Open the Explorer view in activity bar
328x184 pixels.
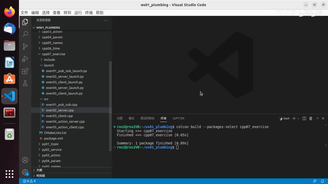click(25, 22)
